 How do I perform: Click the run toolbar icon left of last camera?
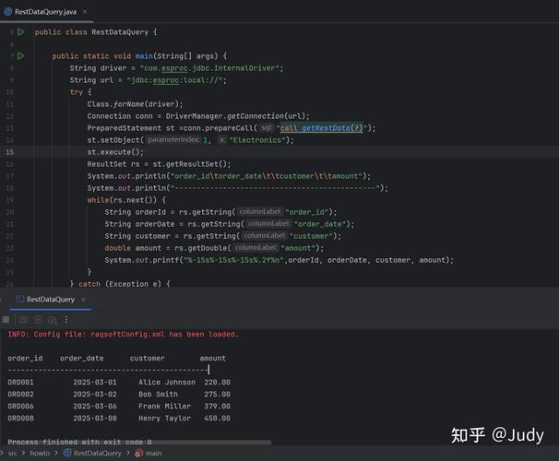pos(39,320)
